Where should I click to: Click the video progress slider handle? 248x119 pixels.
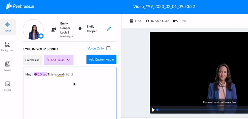pos(157,110)
